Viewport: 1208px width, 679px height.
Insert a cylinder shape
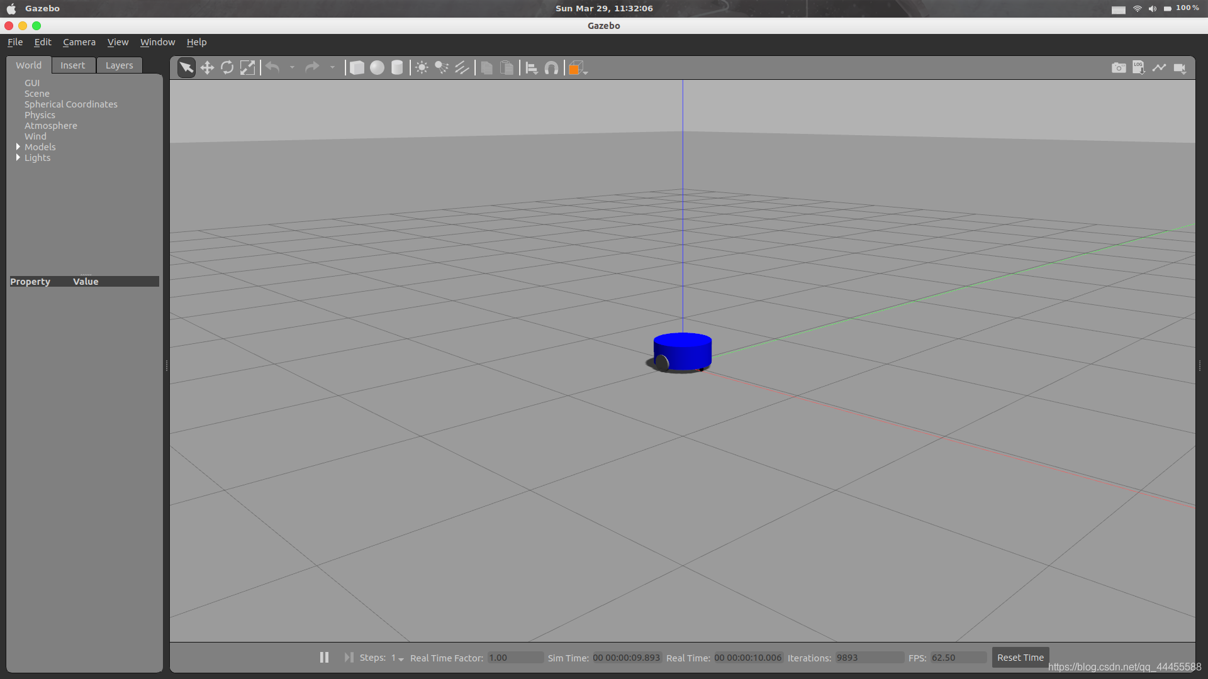point(397,68)
